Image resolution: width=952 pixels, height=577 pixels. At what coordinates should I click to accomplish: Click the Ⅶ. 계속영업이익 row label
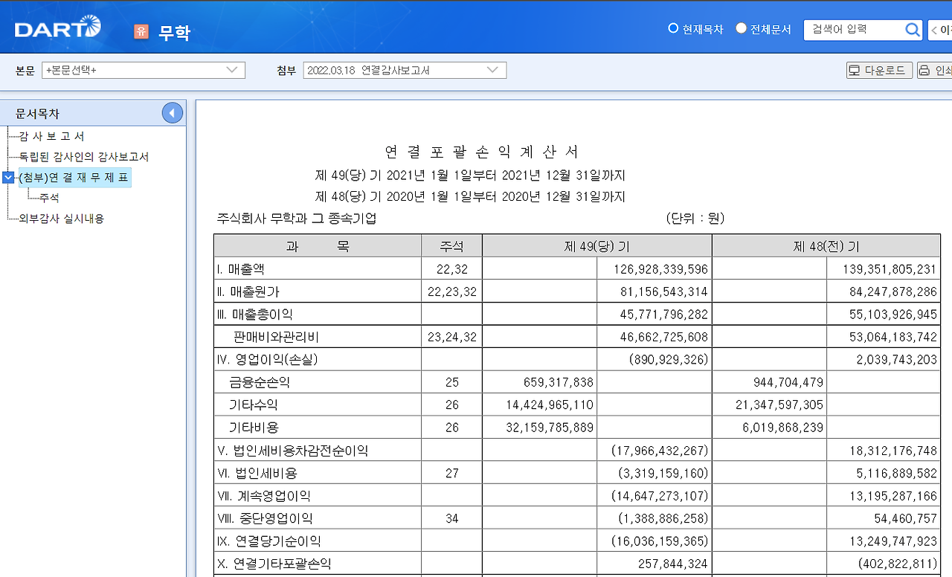pos(263,496)
